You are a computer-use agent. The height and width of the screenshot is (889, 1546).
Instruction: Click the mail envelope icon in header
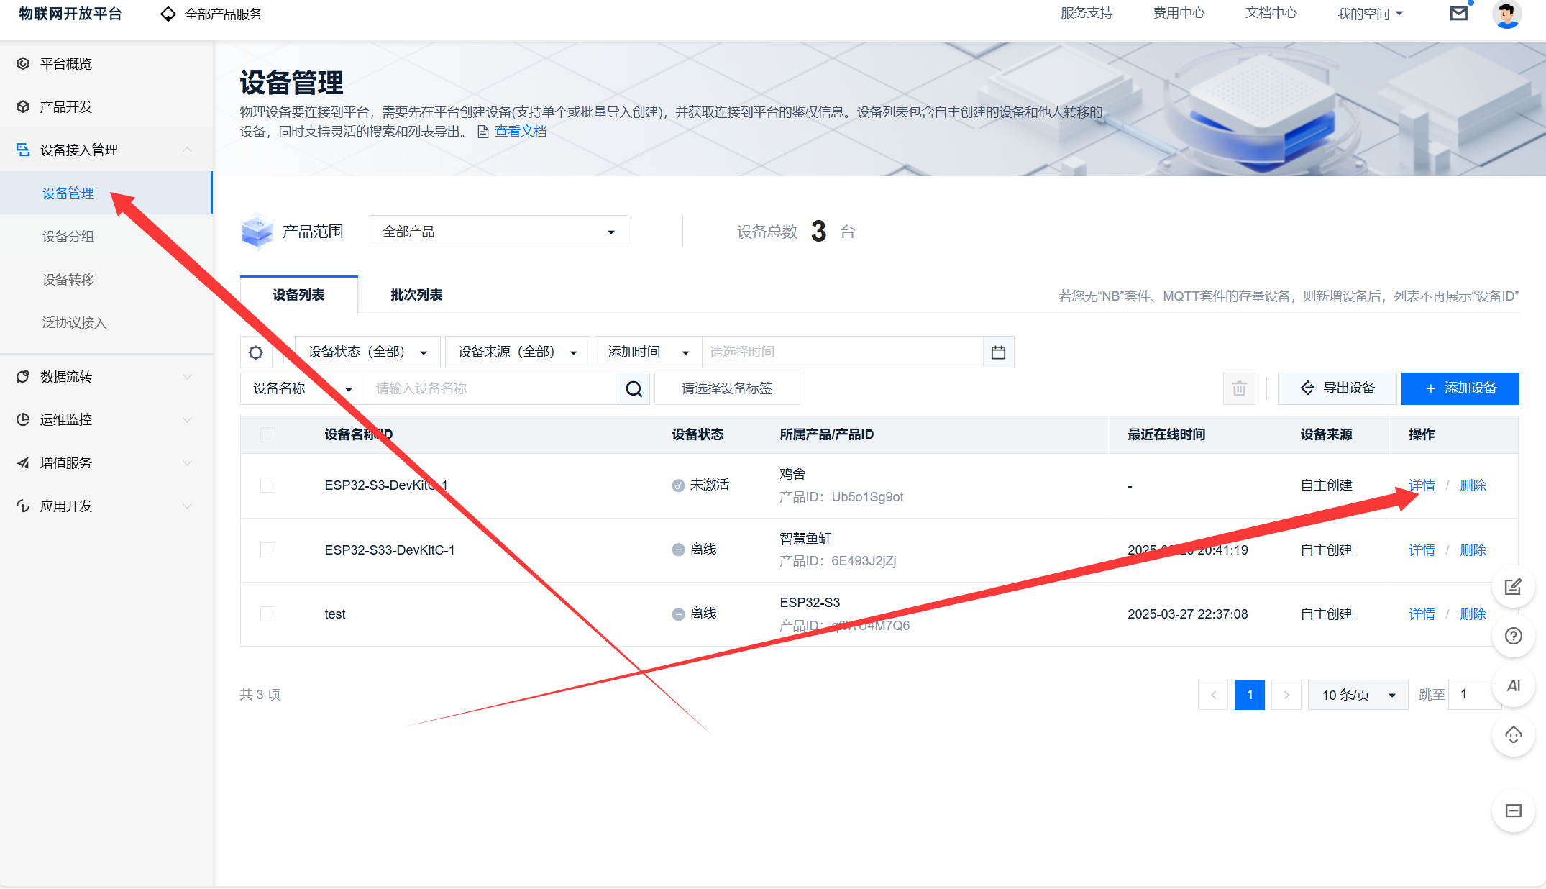click(1458, 14)
